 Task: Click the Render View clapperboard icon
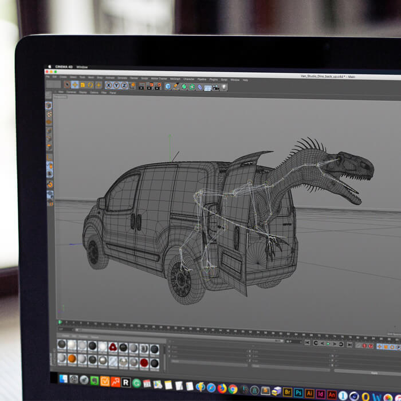[x=141, y=86]
